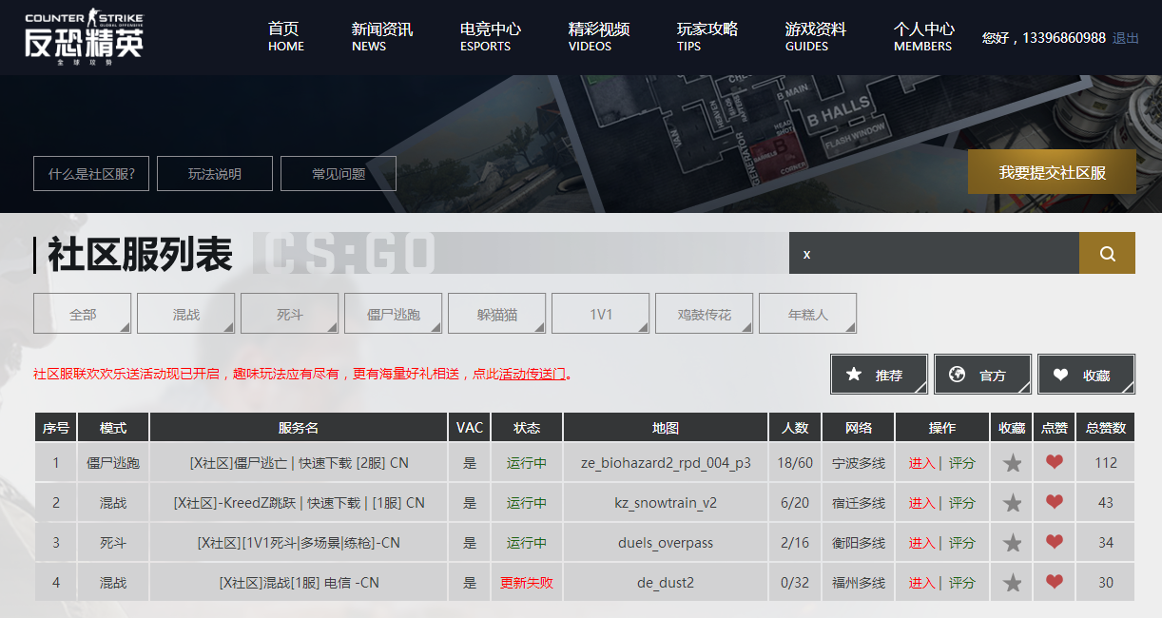Expand the 死斗 filter dropdown
This screenshot has height=618, width=1162.
(289, 313)
